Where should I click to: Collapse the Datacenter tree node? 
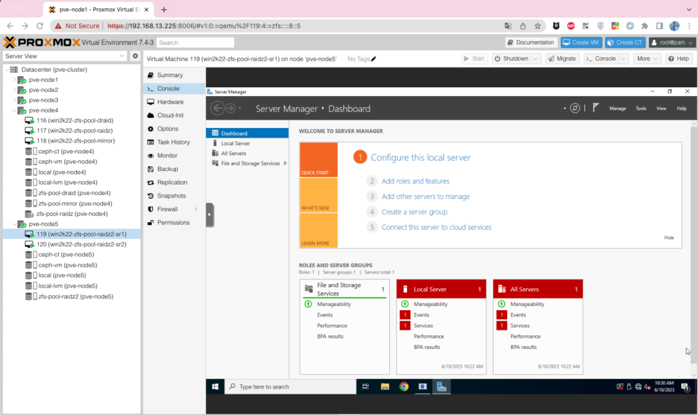[x=7, y=70]
